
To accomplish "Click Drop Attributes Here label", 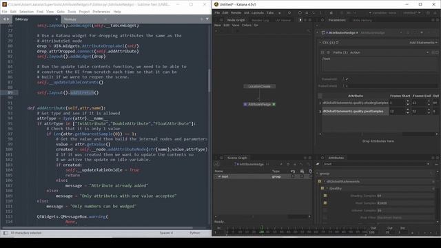I will coord(378,141).
